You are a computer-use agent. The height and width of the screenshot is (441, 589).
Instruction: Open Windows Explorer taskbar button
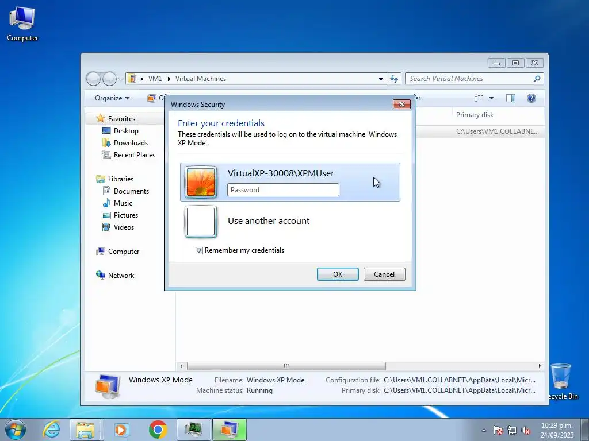(85, 430)
